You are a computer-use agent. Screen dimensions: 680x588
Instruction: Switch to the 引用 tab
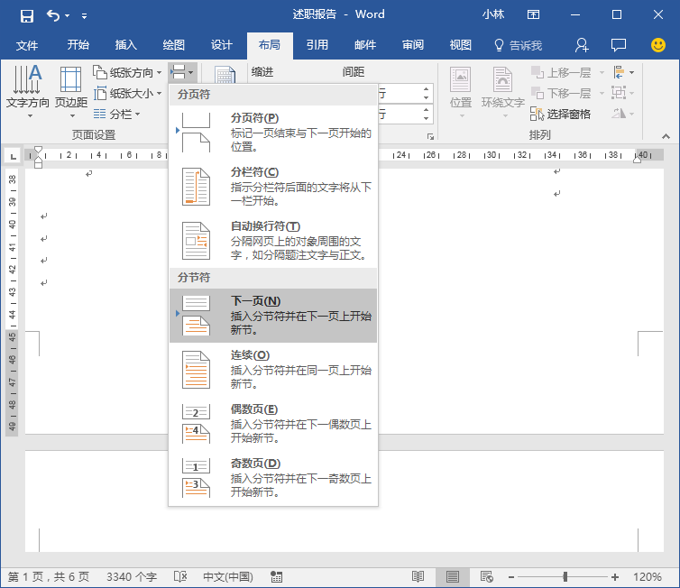(317, 45)
